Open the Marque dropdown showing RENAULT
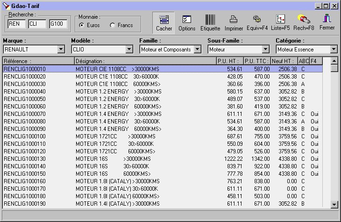Image resolution: width=341 pixels, height=222 pixels. [x=61, y=49]
